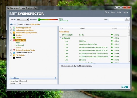Click the System Information icon
The width and height of the screenshot is (137, 98).
(x=14, y=53)
